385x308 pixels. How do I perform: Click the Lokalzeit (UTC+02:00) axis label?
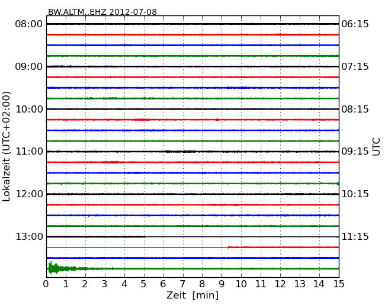tap(7, 146)
